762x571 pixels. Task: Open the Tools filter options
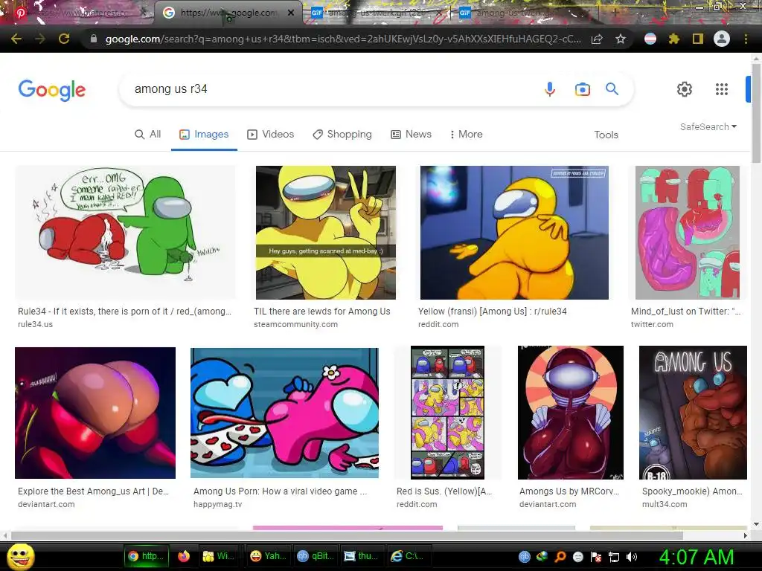[x=606, y=135]
